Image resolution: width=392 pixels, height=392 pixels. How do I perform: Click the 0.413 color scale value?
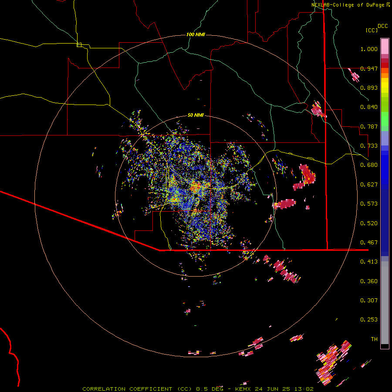tap(369, 262)
